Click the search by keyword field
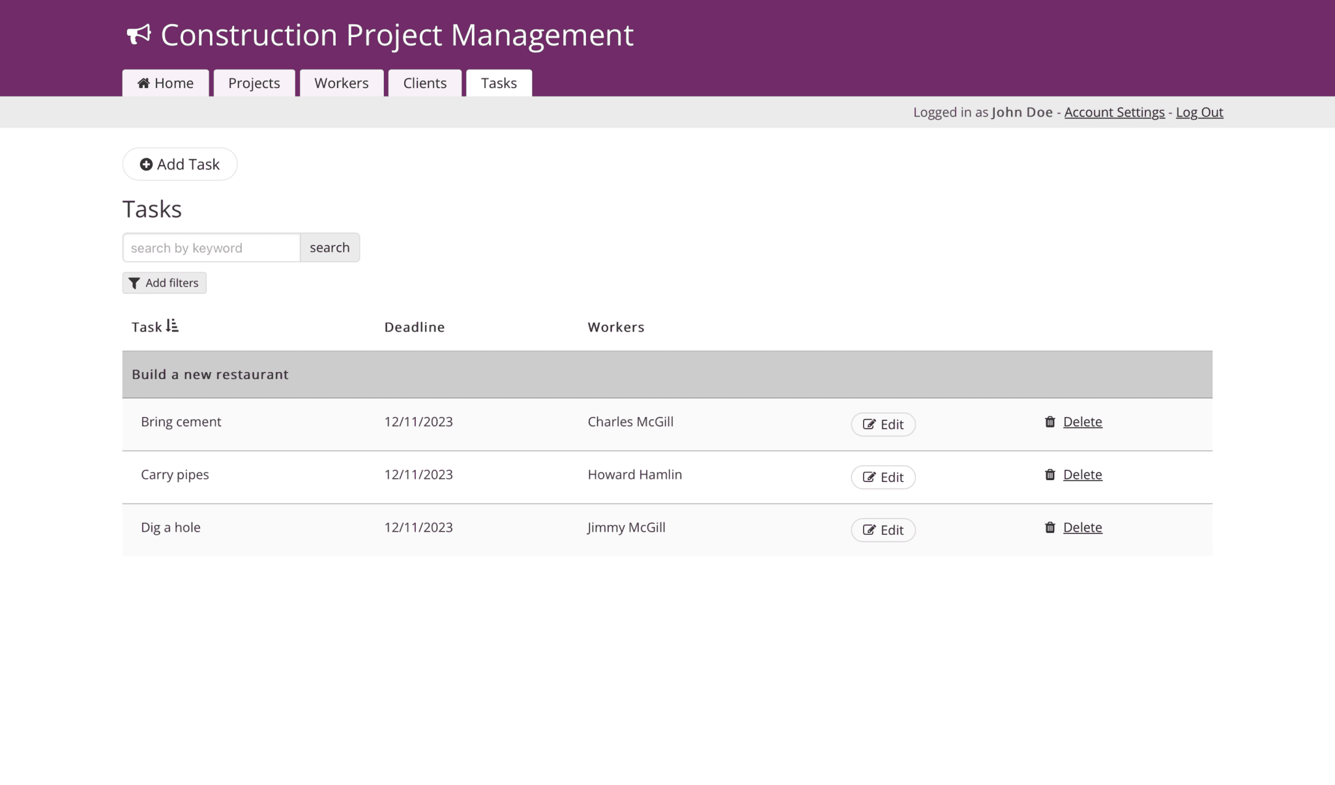Screen dimensions: 1335x785 [210, 248]
